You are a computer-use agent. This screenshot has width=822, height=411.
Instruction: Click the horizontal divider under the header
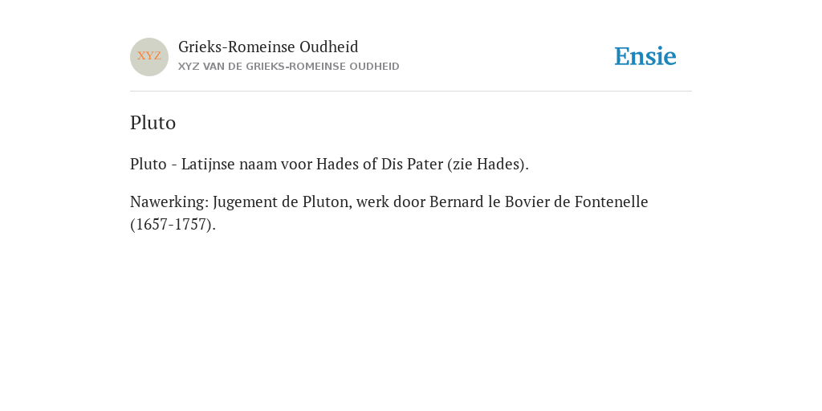tap(411, 92)
